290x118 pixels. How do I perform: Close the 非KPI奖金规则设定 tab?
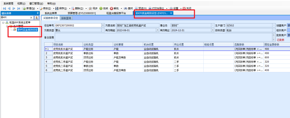pyautogui.click(x=171, y=13)
